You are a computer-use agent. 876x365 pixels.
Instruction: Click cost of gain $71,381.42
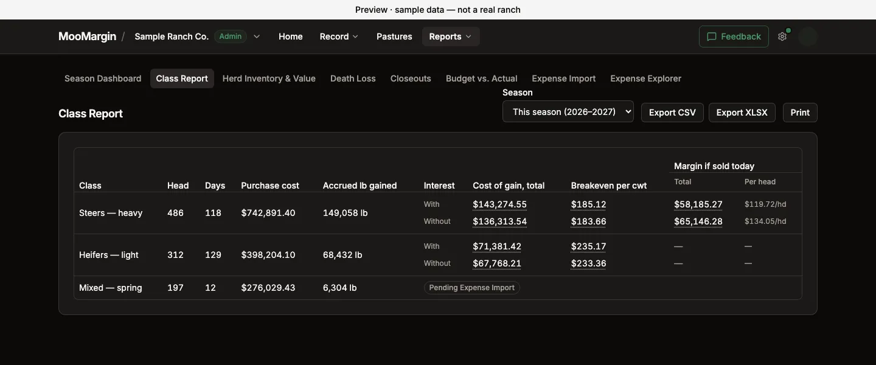click(497, 246)
